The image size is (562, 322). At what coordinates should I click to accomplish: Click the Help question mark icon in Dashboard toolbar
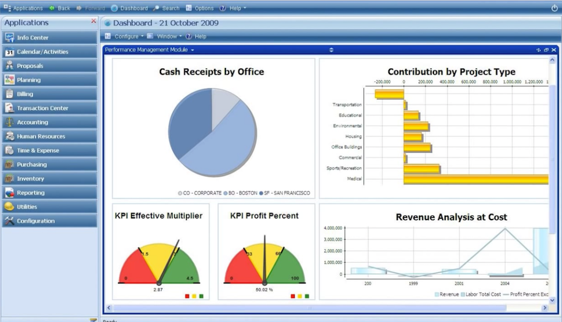[189, 36]
